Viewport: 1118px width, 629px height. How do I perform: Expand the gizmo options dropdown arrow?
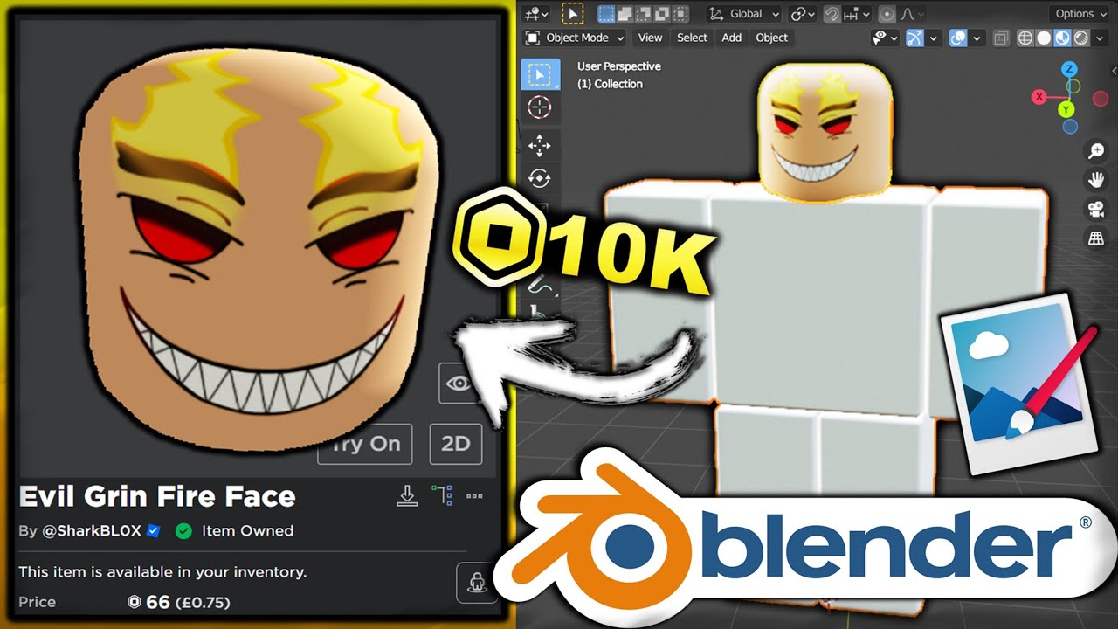tap(934, 38)
